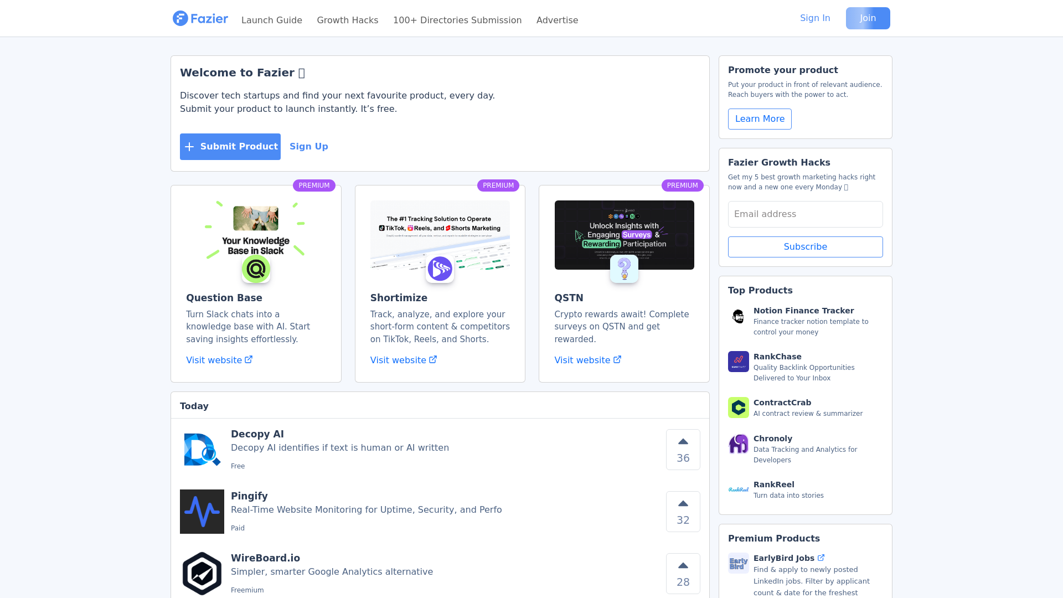Viewport: 1063px width, 598px height.
Task: Click PREMIUM badge on Question Base card
Action: tap(314, 185)
